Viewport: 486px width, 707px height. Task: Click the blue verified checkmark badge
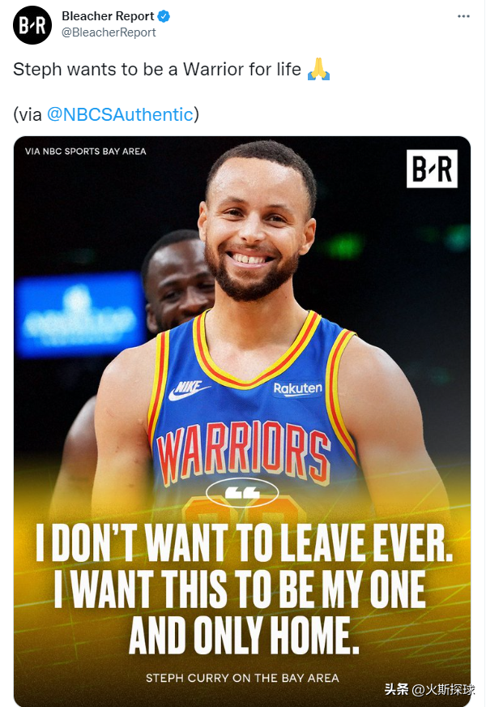(164, 17)
